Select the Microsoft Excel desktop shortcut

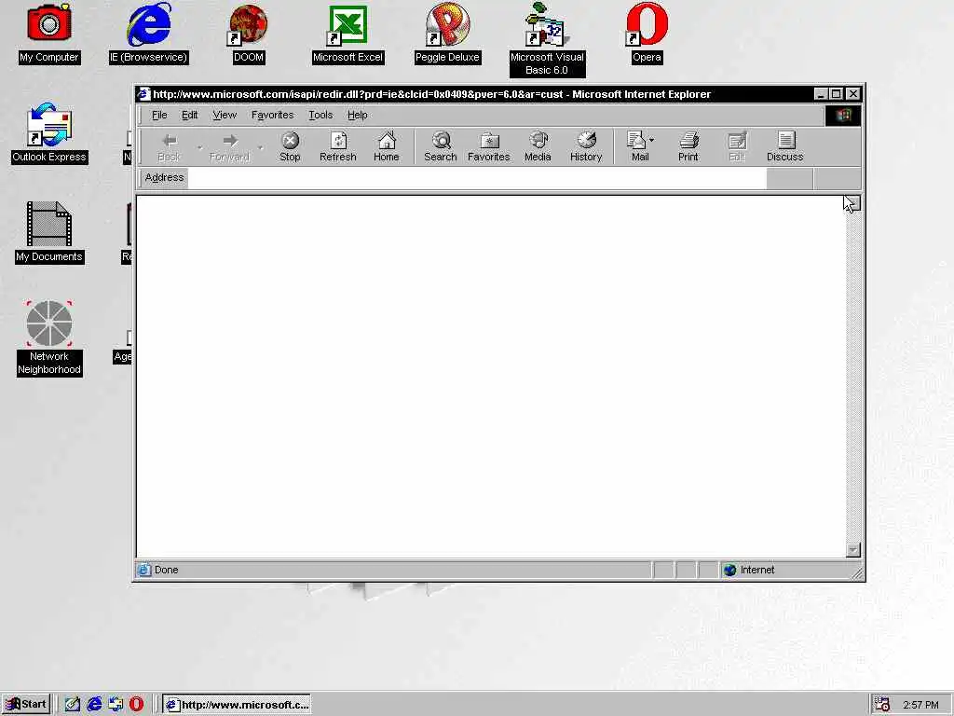click(x=348, y=34)
